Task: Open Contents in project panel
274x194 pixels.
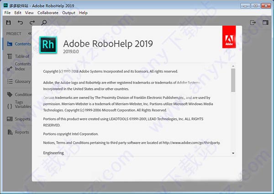Action: click(x=19, y=44)
